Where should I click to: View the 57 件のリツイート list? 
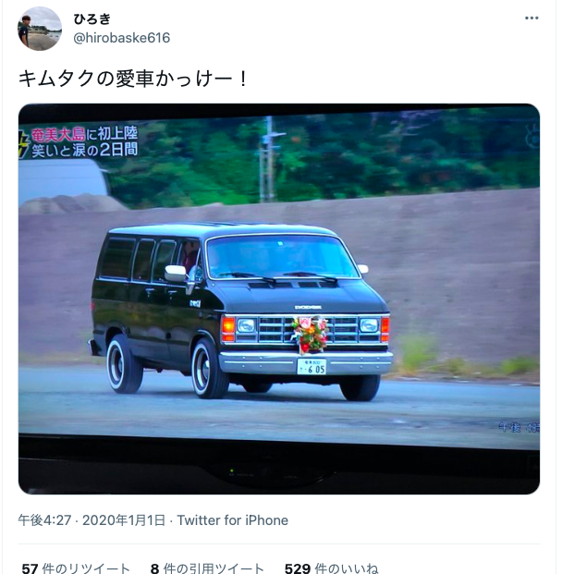76,568
